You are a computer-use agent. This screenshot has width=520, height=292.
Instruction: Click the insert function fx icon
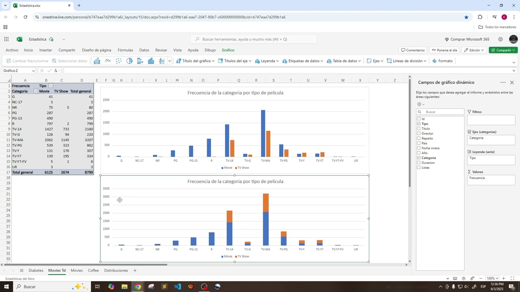click(56, 71)
